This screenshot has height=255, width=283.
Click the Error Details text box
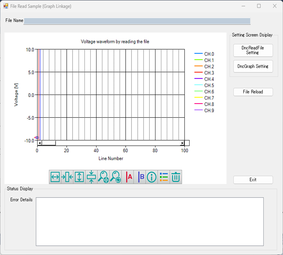coord(149,221)
